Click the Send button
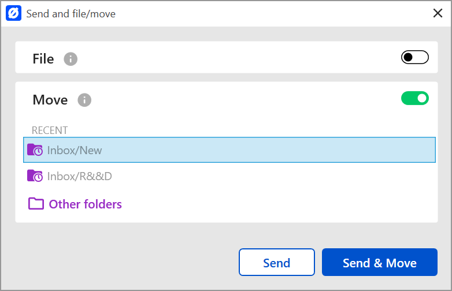This screenshot has height=291, width=452. [277, 262]
